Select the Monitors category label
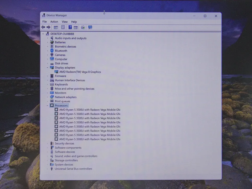Viewport: 252px width, 189px height. click(x=61, y=93)
